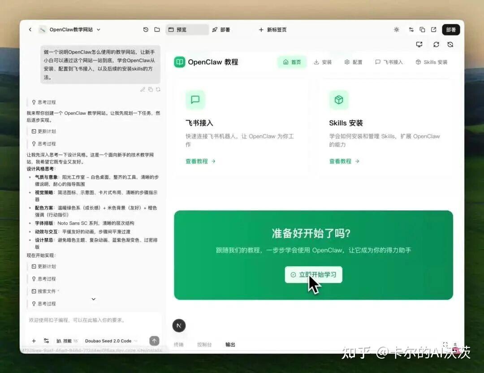Image resolution: width=484 pixels, height=373 pixels.
Task: Click the restart preview icon with center dot
Action: tap(450, 44)
